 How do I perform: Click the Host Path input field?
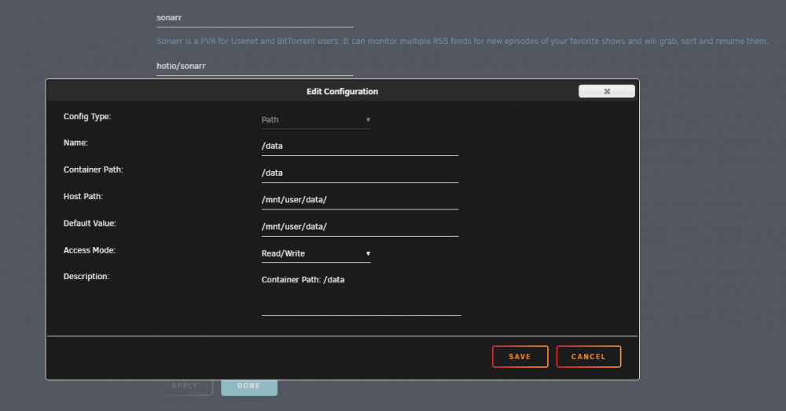pos(360,200)
